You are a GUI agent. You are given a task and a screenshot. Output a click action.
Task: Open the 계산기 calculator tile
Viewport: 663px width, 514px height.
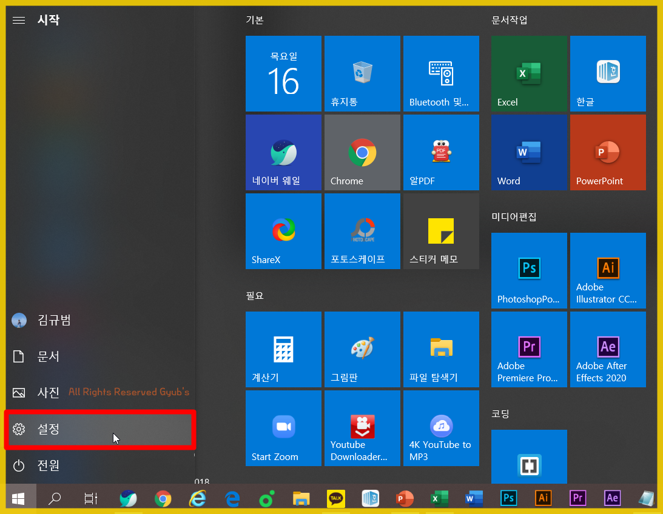283,349
